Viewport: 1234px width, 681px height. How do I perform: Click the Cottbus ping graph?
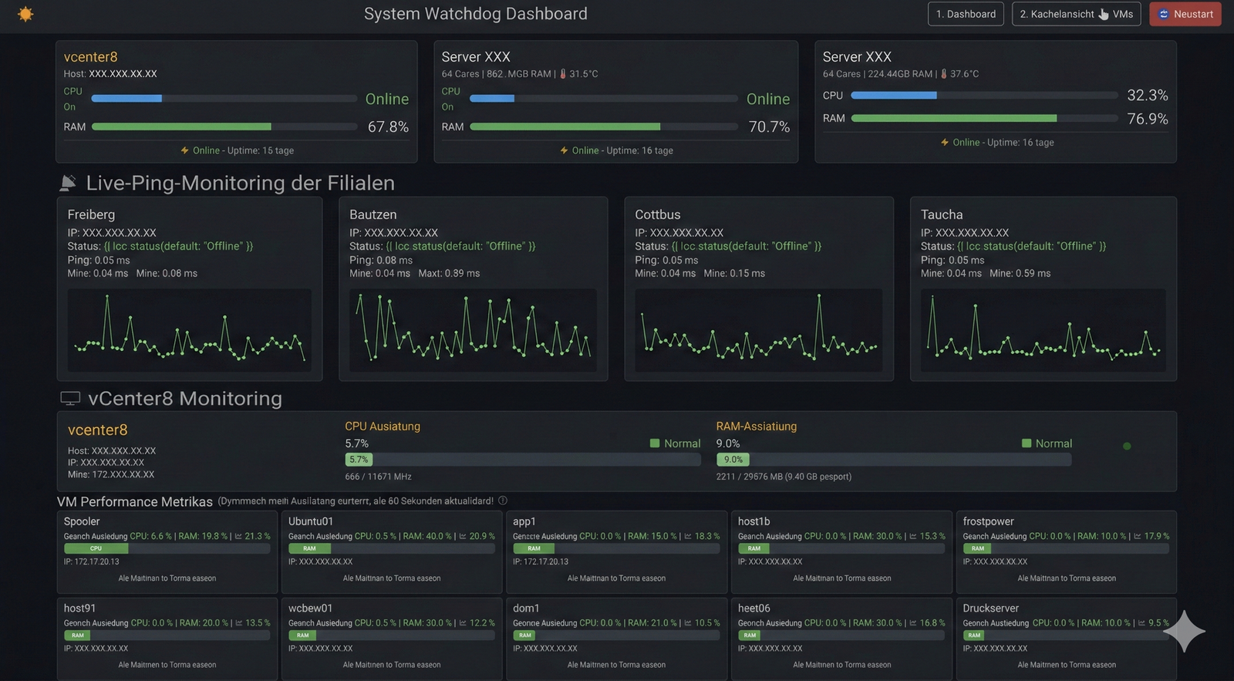pos(758,330)
